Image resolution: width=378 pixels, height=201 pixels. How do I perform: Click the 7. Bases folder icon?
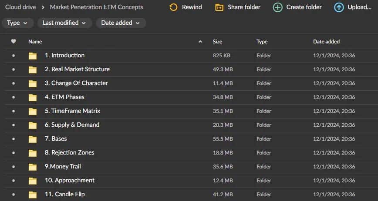click(x=33, y=139)
